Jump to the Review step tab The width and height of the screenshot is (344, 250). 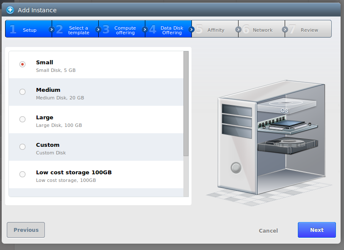point(308,29)
